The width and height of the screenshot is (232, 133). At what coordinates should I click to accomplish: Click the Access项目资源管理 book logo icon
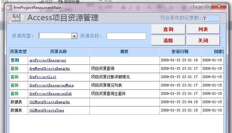[x=16, y=18]
